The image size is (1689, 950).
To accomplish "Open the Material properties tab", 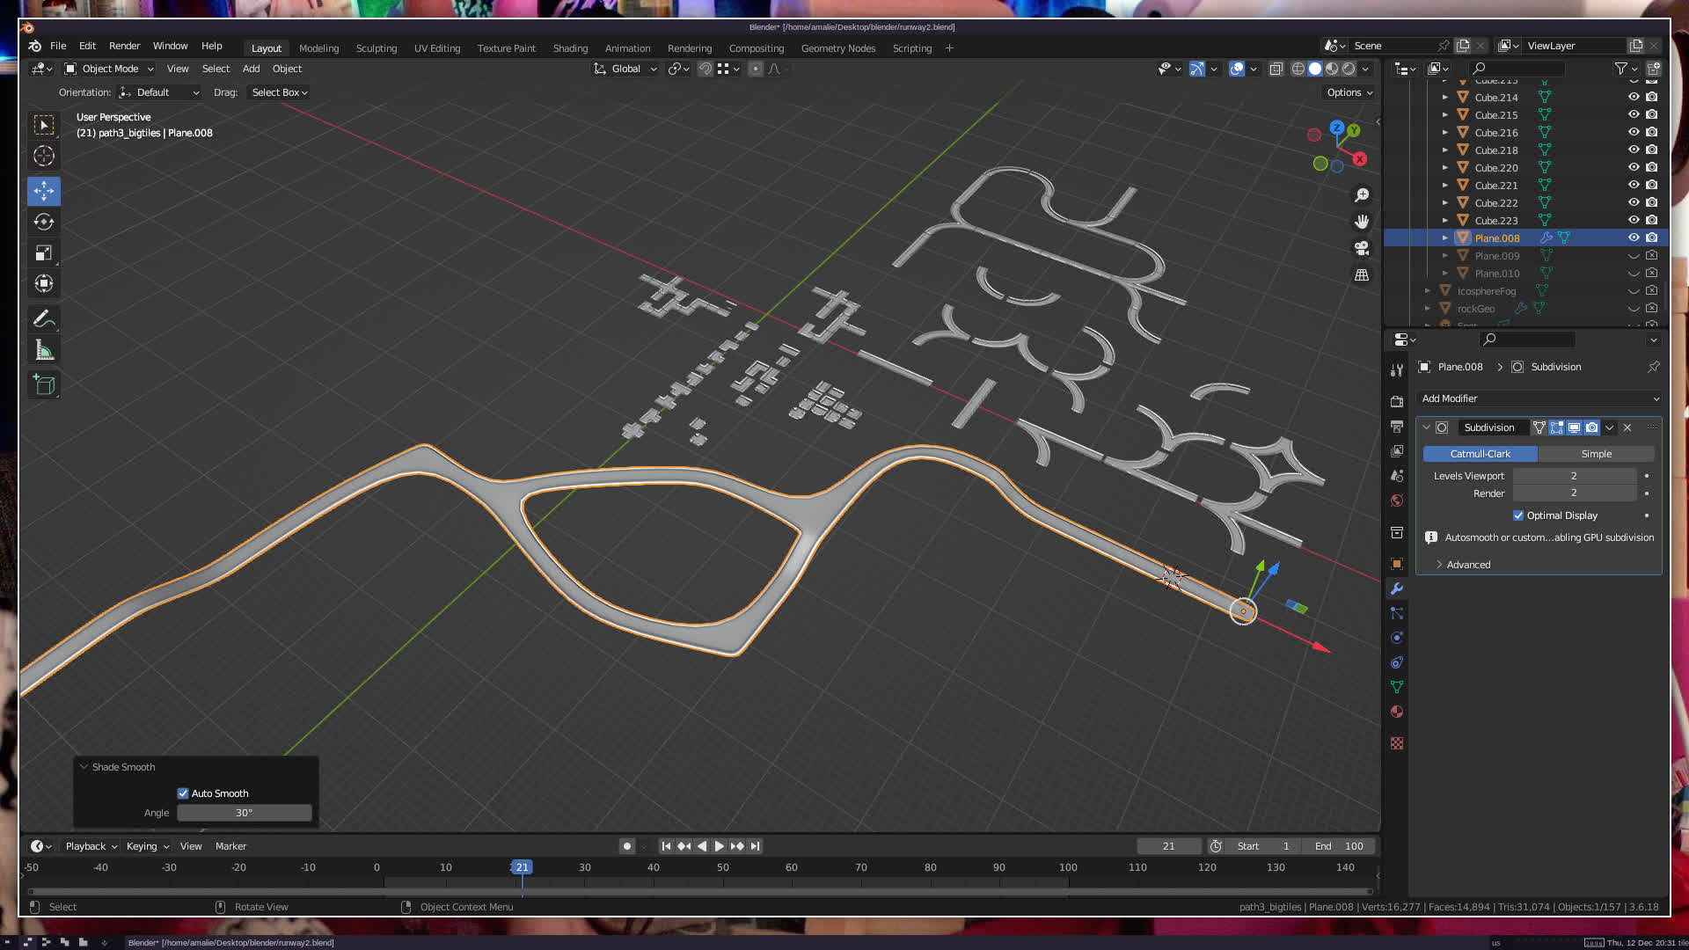I will point(1397,712).
